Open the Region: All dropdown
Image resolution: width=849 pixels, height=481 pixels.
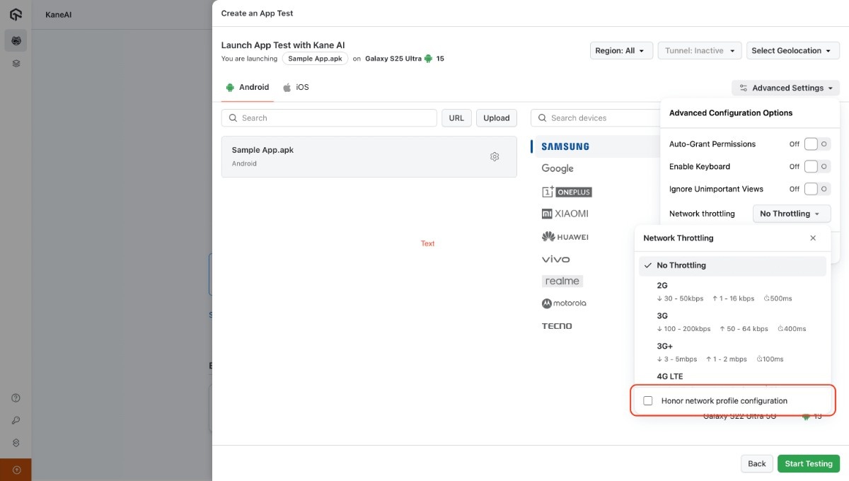620,51
